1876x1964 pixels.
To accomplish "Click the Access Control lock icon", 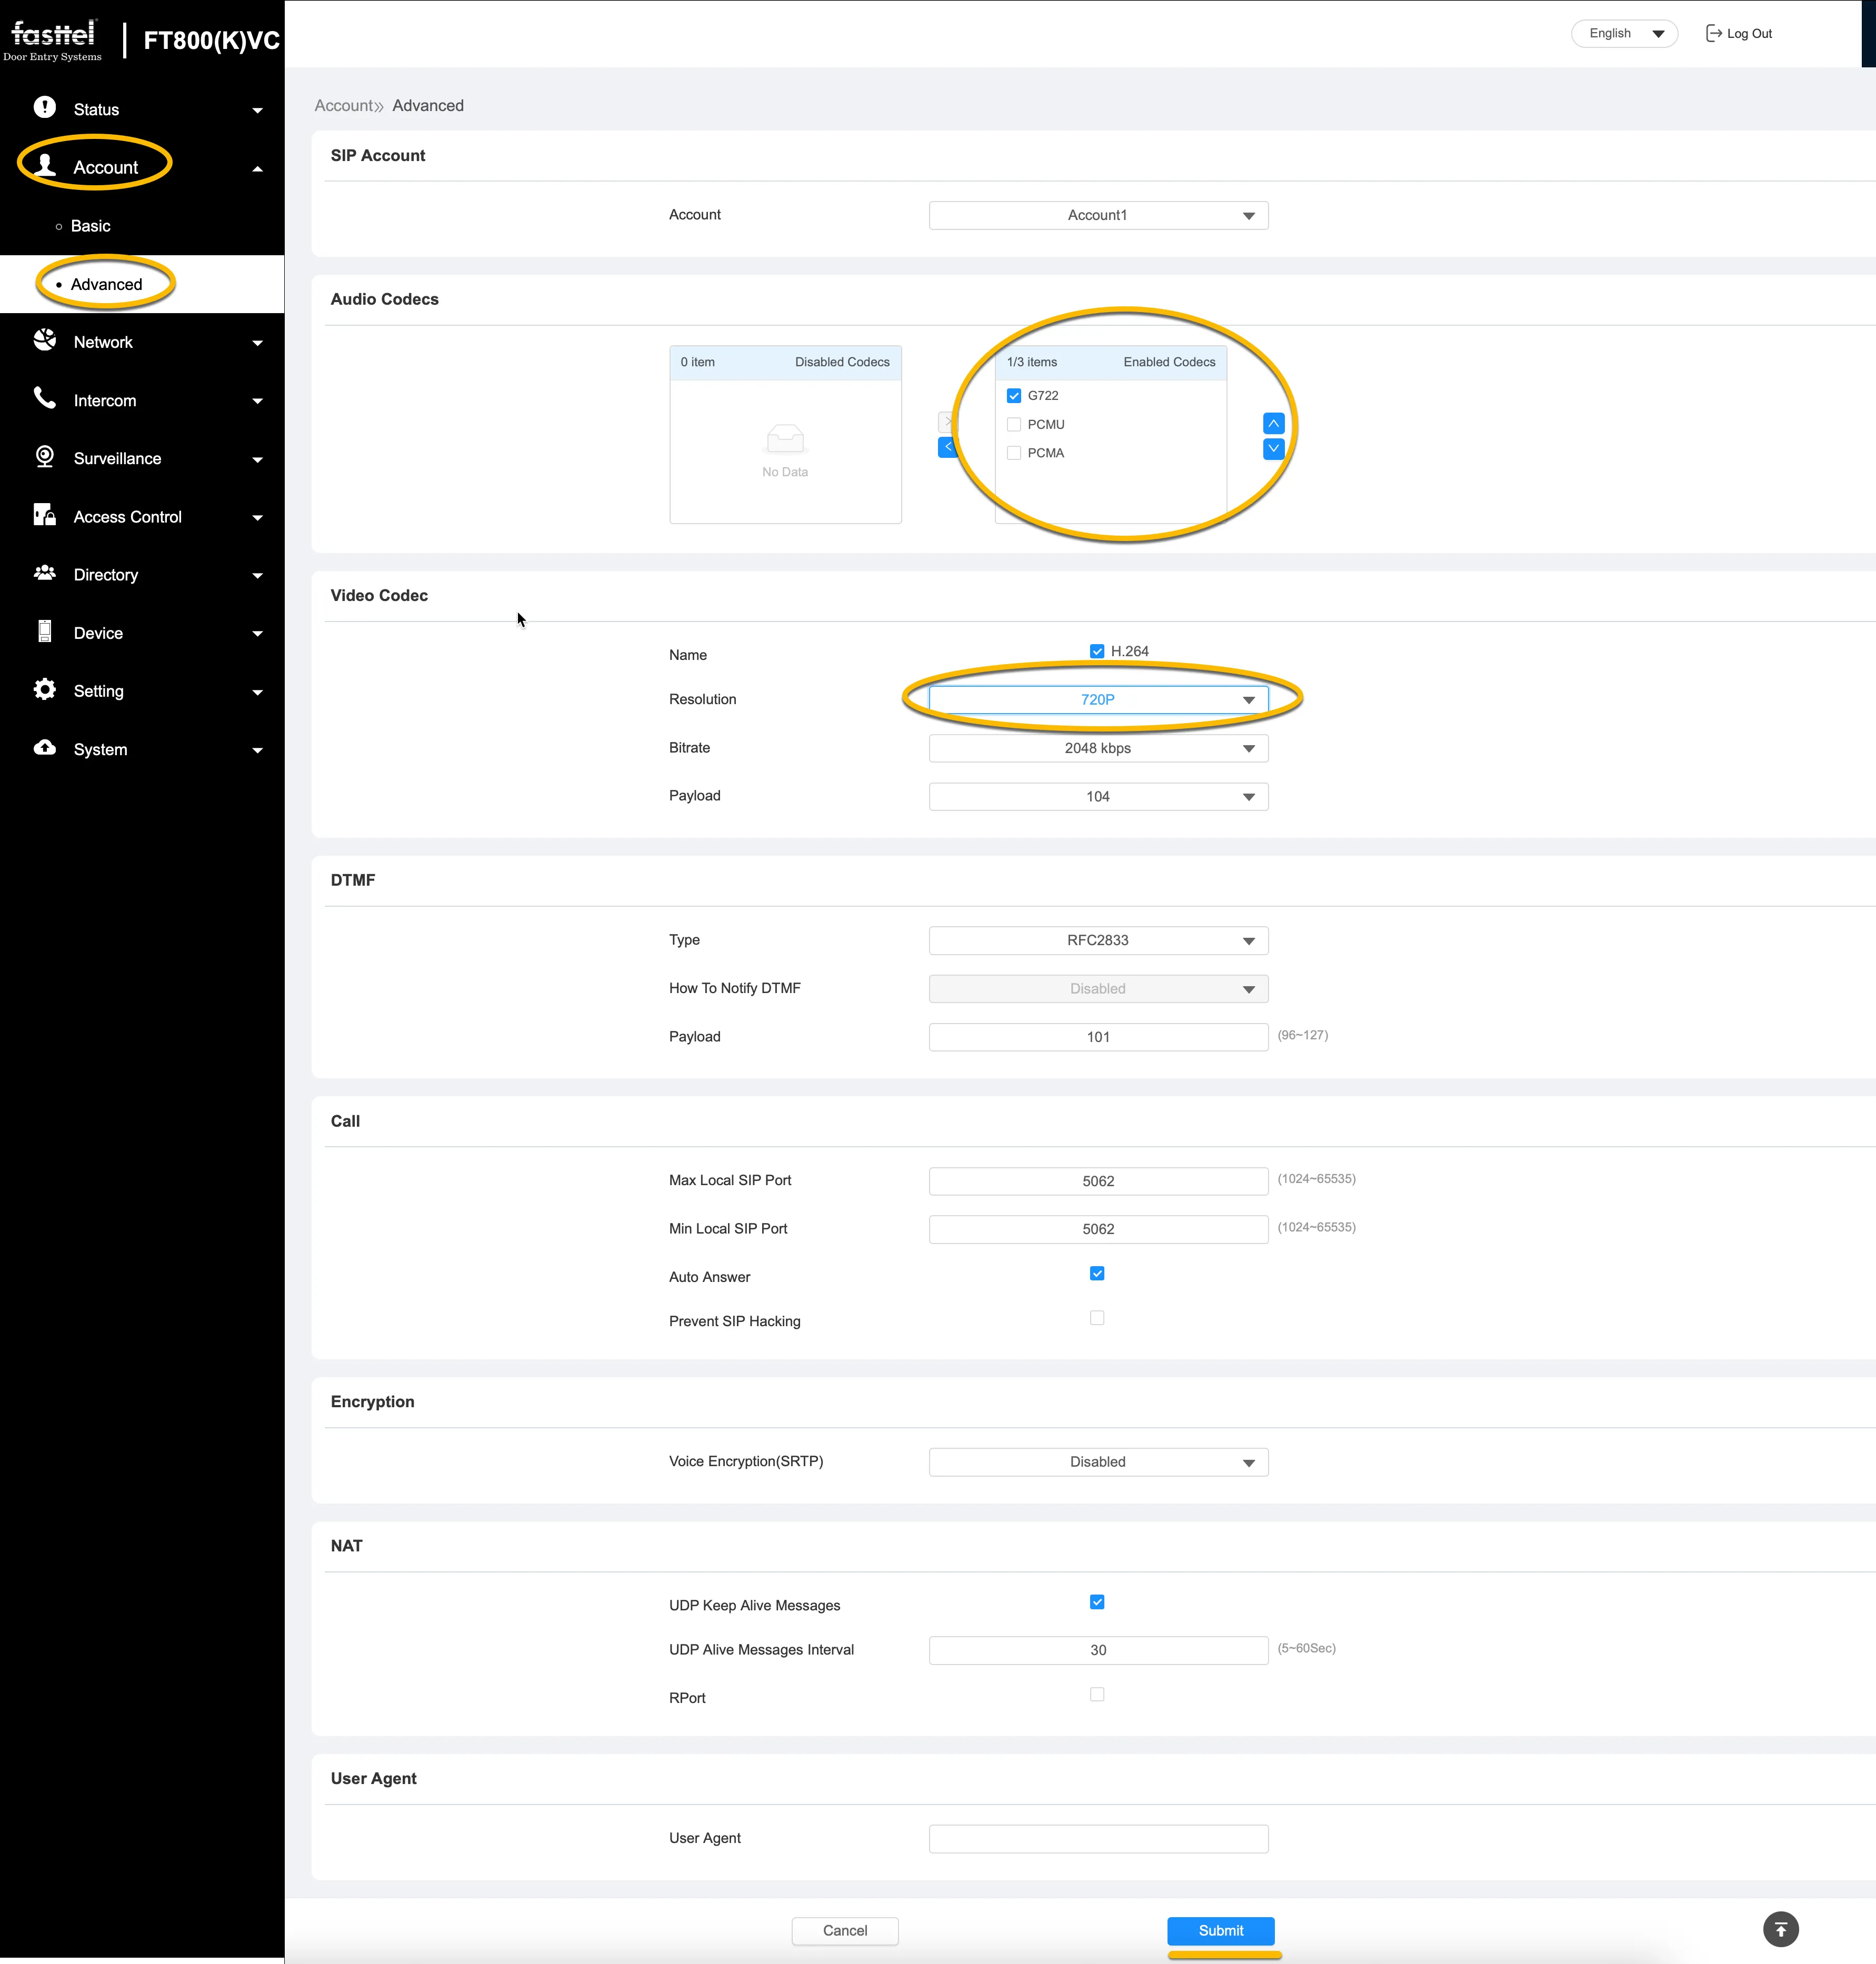I will click(x=45, y=515).
